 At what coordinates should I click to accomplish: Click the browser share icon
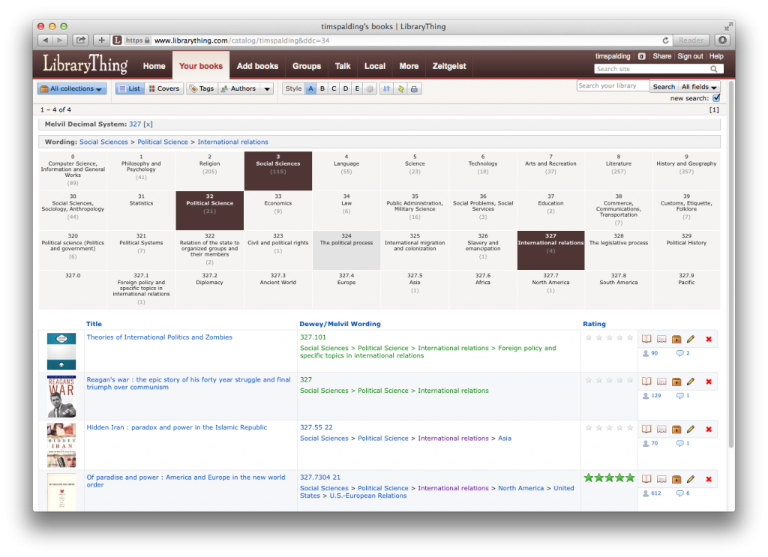(x=80, y=40)
